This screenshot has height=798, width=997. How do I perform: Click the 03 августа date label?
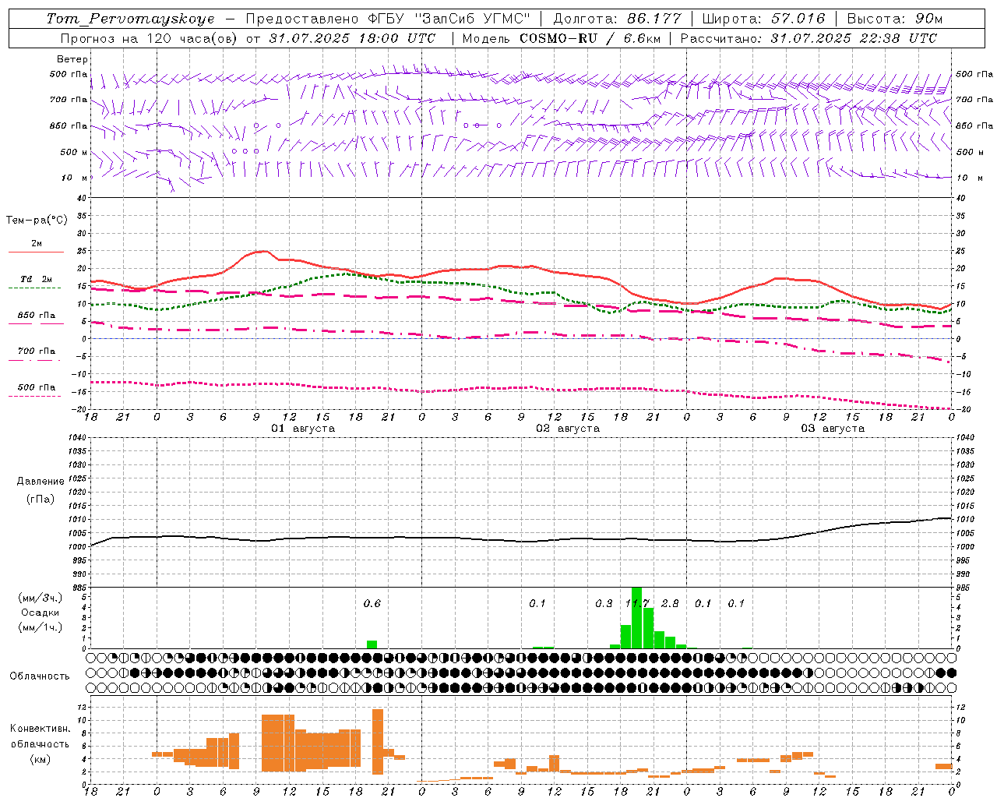click(x=833, y=429)
